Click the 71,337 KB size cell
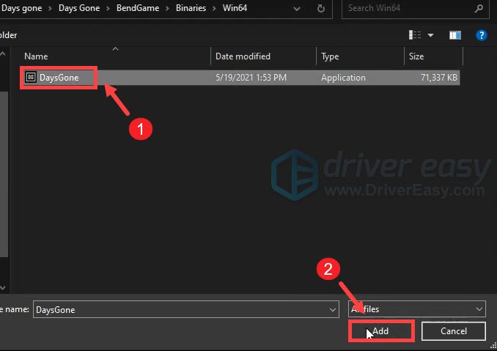Screen dimensions: 497x351 point(438,78)
